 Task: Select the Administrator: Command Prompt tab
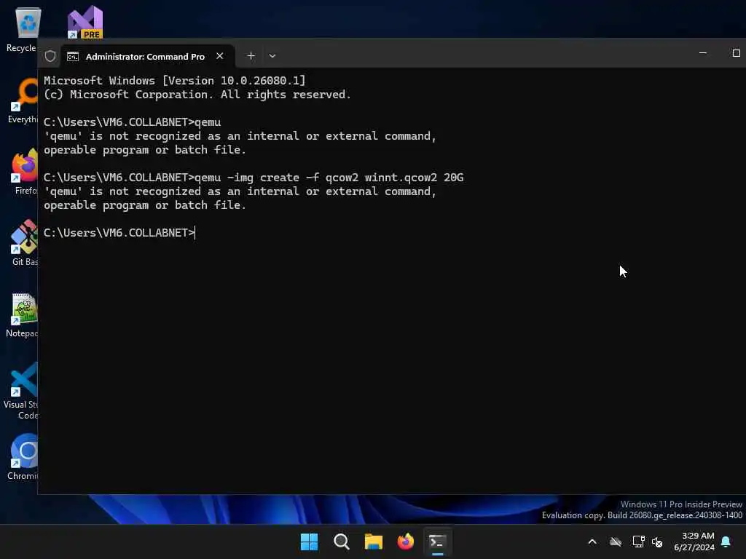tap(145, 56)
